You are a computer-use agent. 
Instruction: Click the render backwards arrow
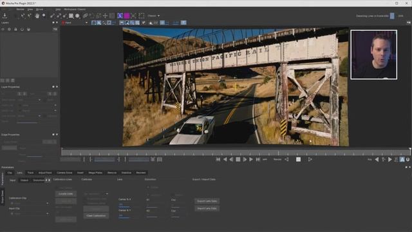tap(286, 159)
